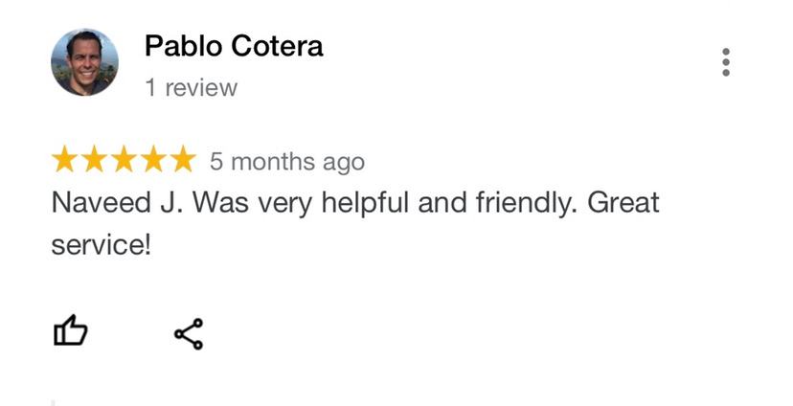Click the third (middle) rating star

[124, 161]
